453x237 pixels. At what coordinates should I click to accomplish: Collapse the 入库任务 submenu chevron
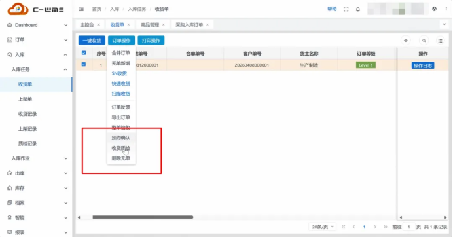[x=65, y=69]
